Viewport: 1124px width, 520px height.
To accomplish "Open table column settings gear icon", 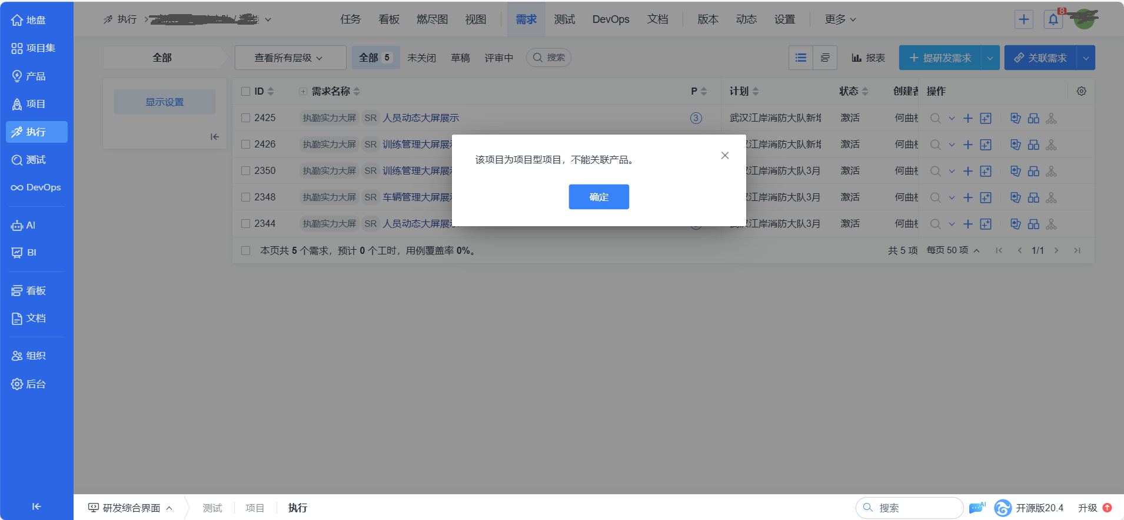I will pos(1081,91).
